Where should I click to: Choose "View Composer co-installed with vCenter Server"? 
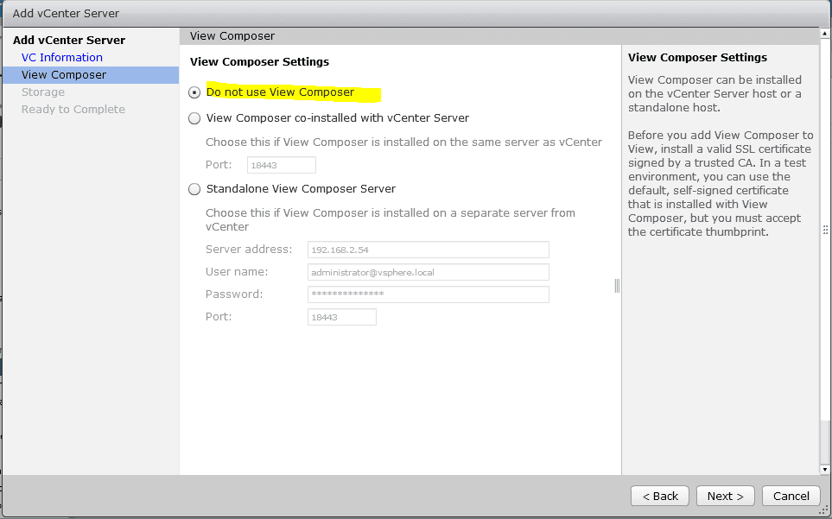194,118
